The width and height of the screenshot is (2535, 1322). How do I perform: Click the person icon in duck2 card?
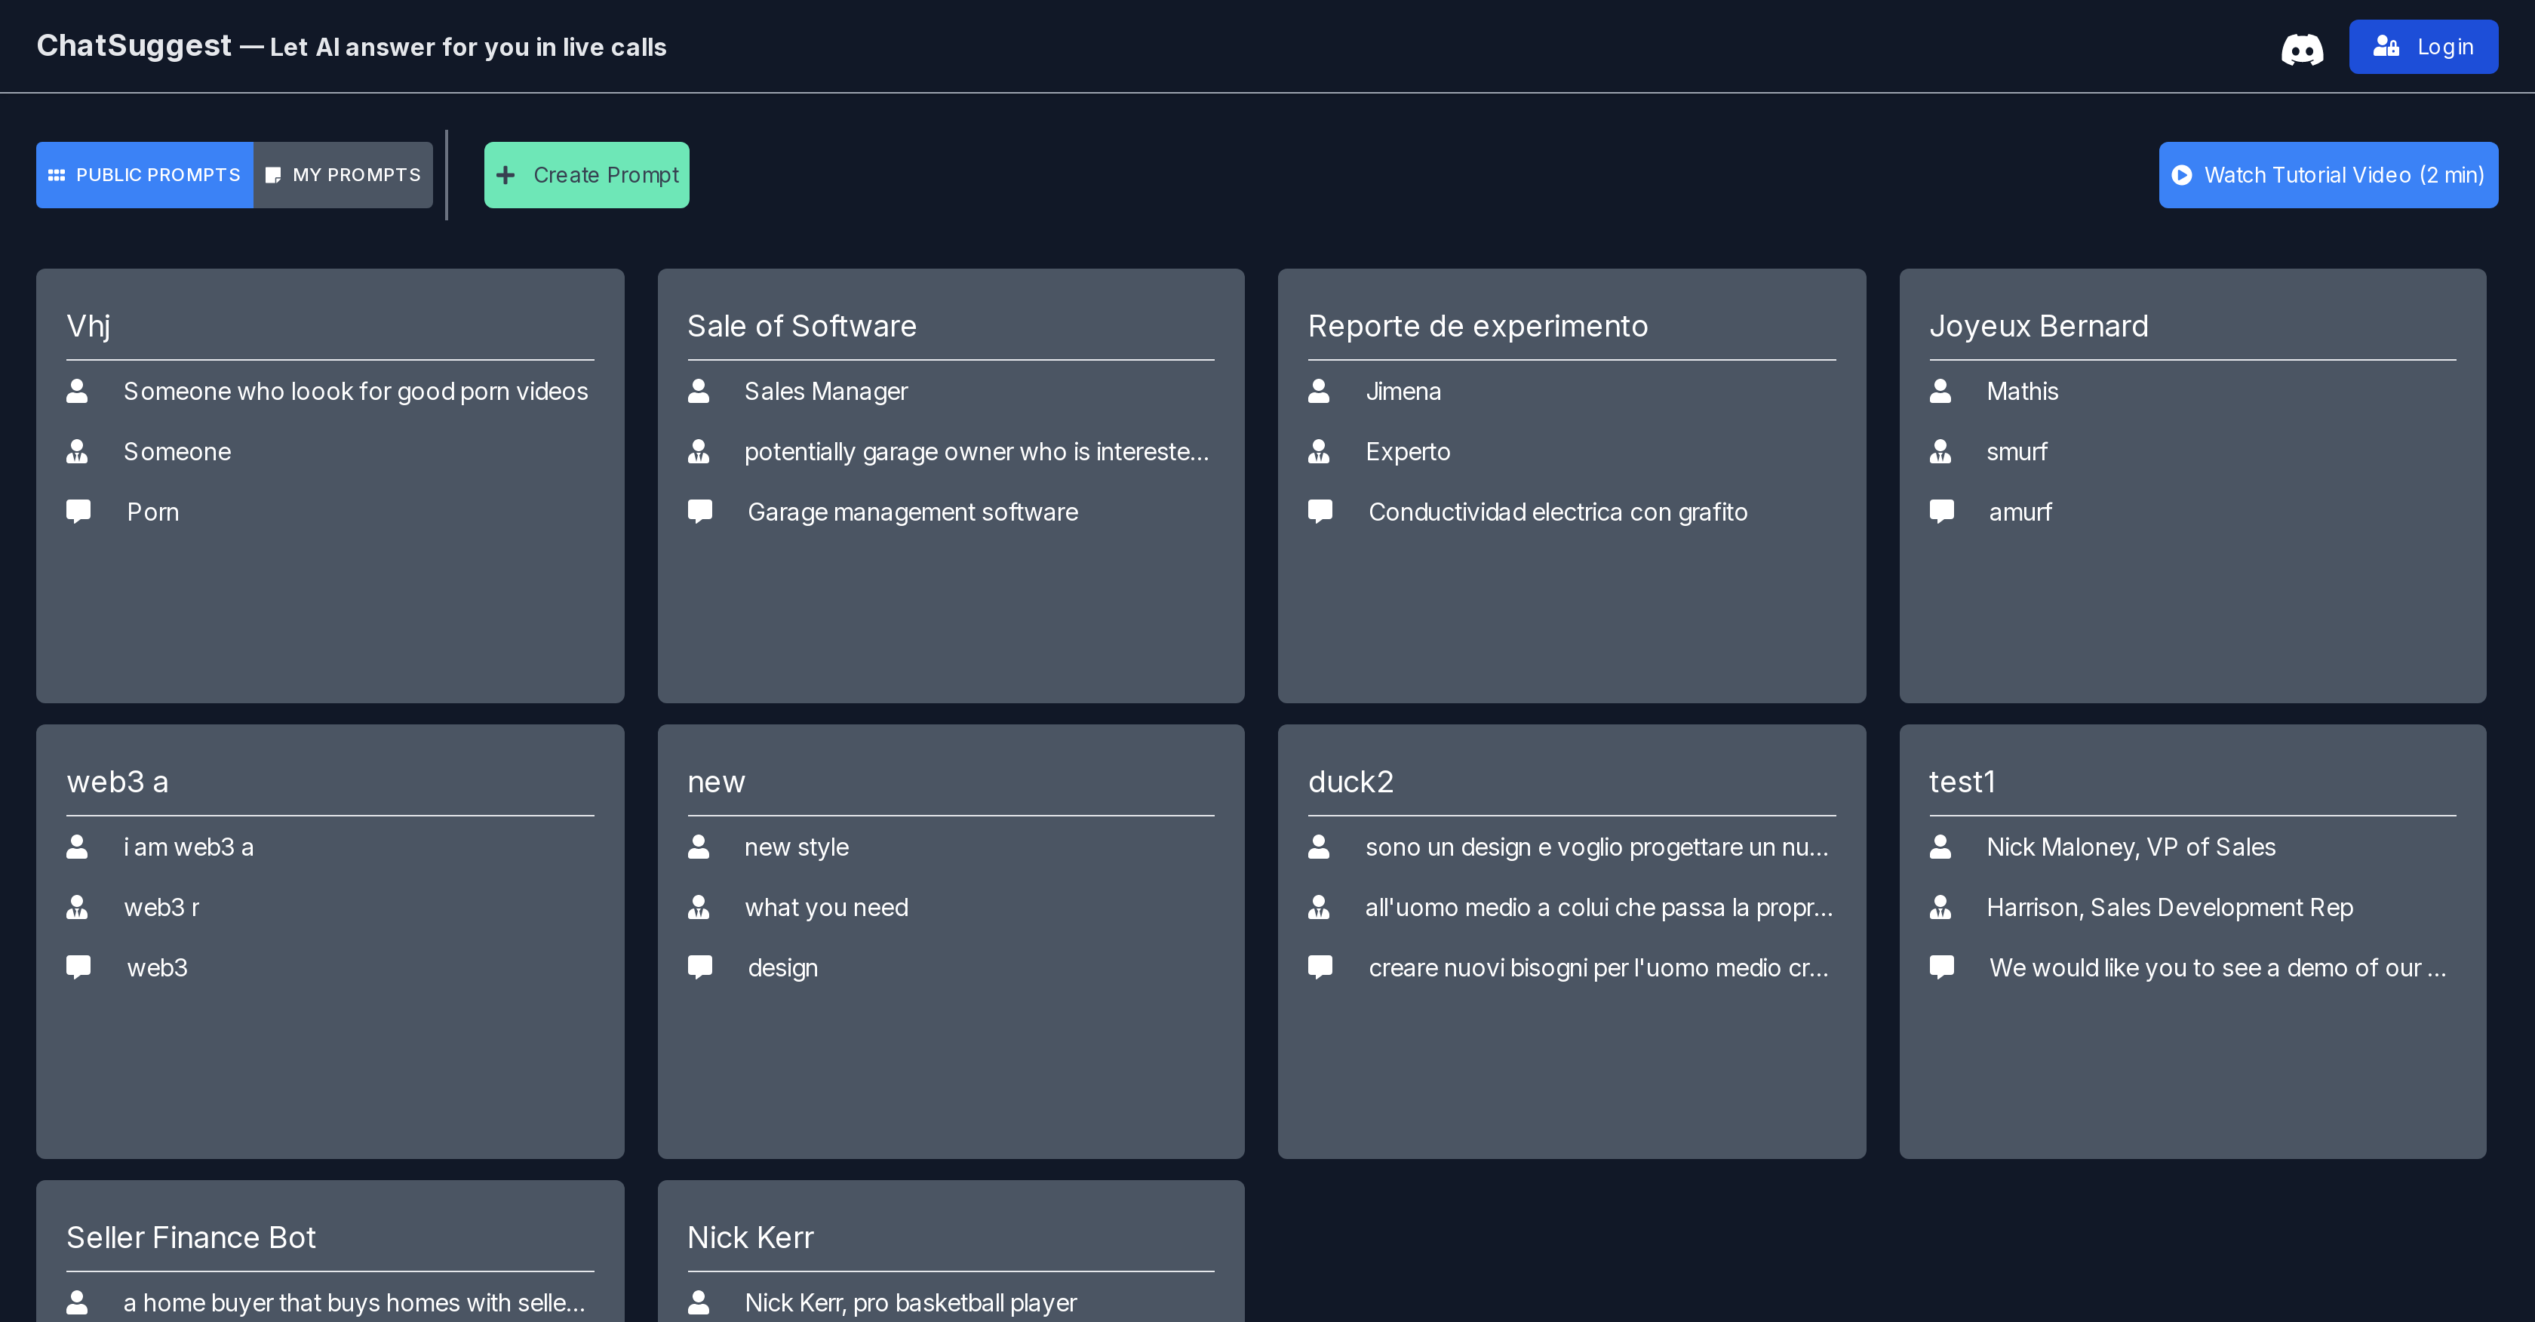pos(1320,846)
